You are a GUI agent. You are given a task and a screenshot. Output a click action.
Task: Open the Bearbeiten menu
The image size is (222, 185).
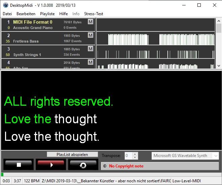[26, 14]
